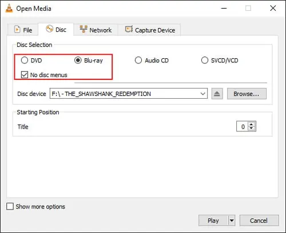Go to the Capture Device tab

[x=150, y=30]
